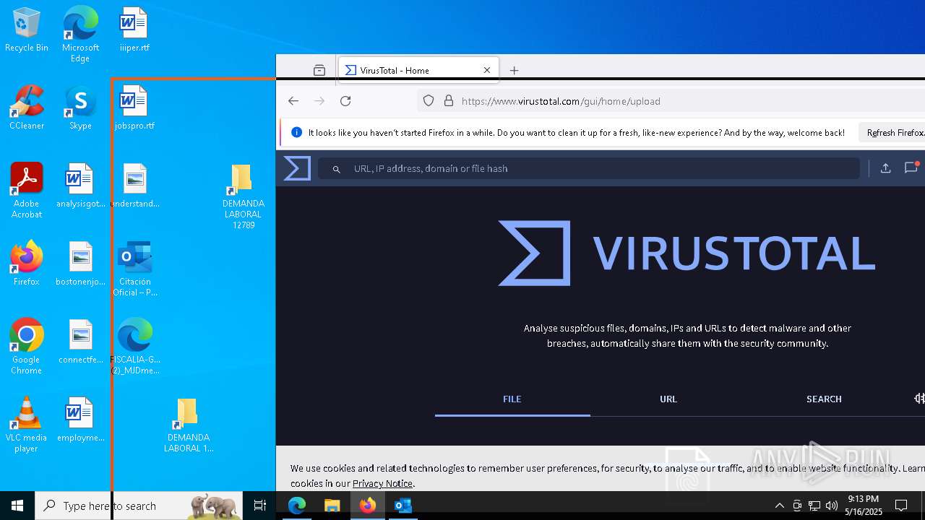
Task: Reload the VirusTotal page
Action: [x=345, y=101]
